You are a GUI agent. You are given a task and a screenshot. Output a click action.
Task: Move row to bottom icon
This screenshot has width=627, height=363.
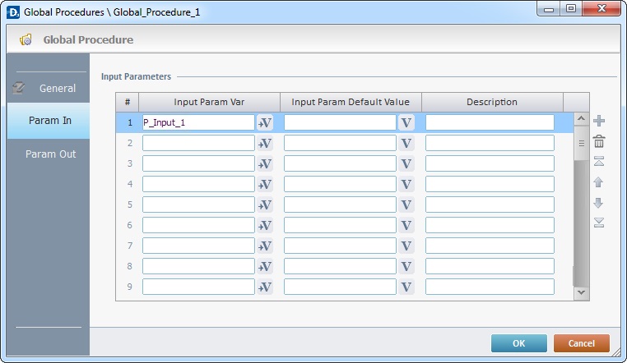(598, 223)
